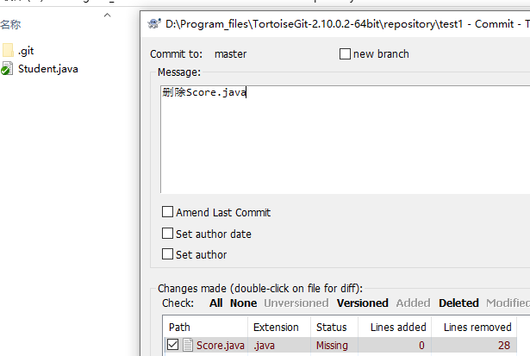Click Modified in the Check filter
The image size is (530, 356).
click(508, 303)
